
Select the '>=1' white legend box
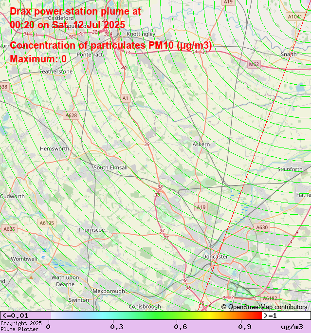(x=286, y=315)
